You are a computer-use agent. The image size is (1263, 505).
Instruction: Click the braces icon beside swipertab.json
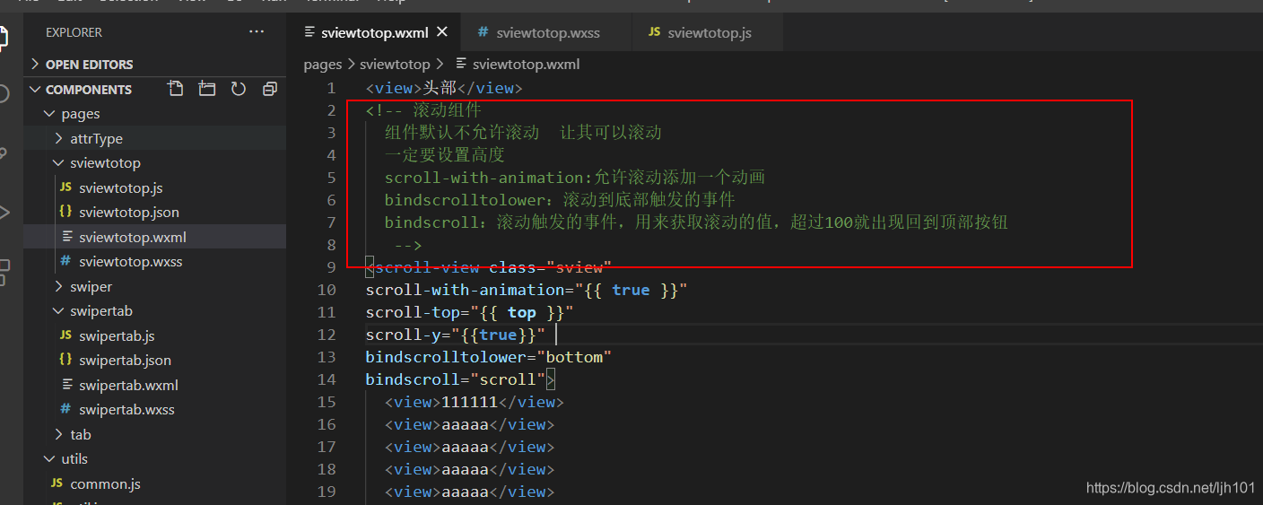point(65,361)
